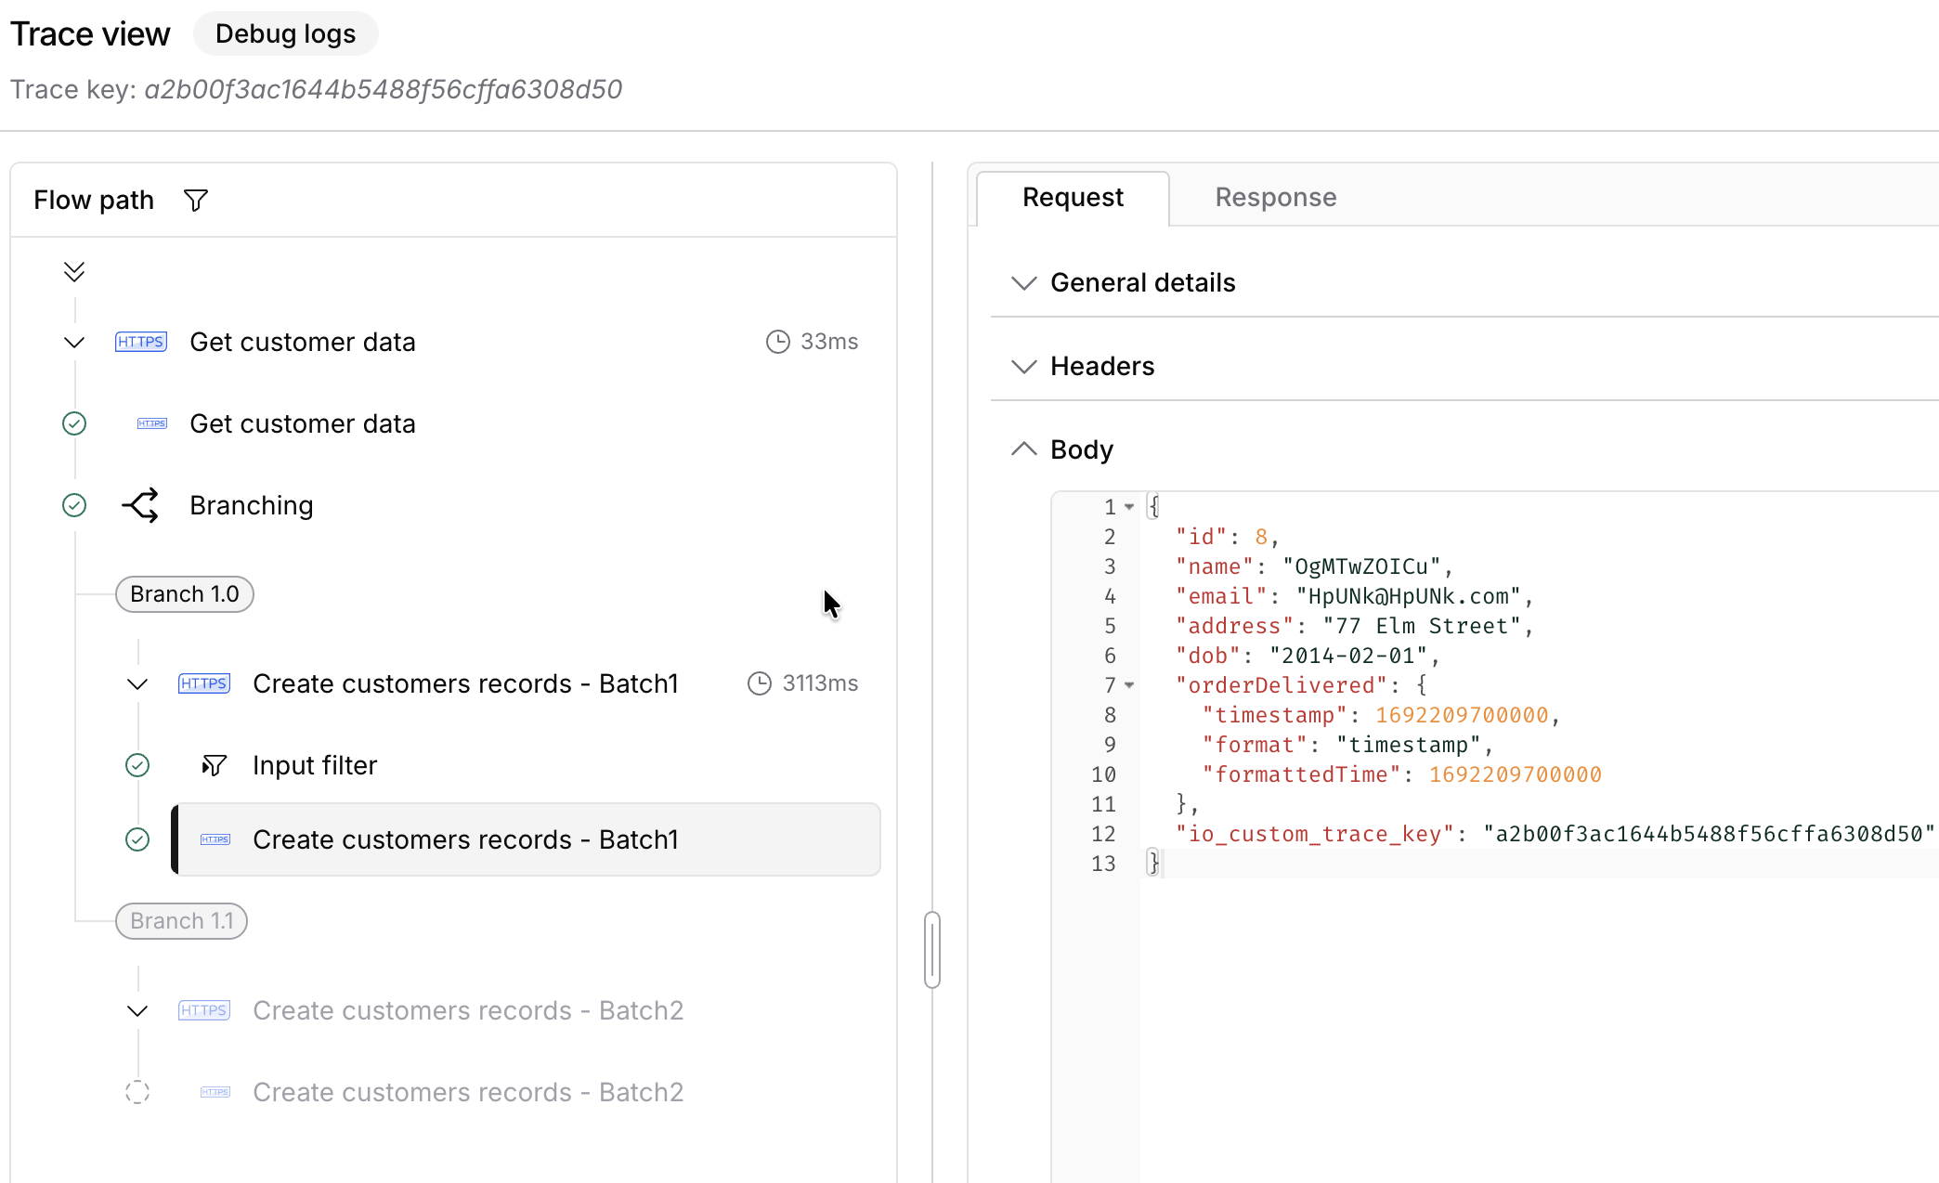This screenshot has width=1939, height=1183.
Task: Select the Branch 1.1 pill
Action: (x=182, y=921)
